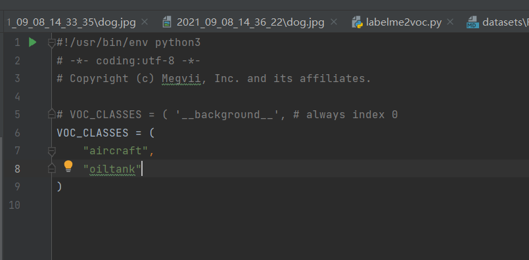Collapse the fold marker at line 7

pos(52,151)
